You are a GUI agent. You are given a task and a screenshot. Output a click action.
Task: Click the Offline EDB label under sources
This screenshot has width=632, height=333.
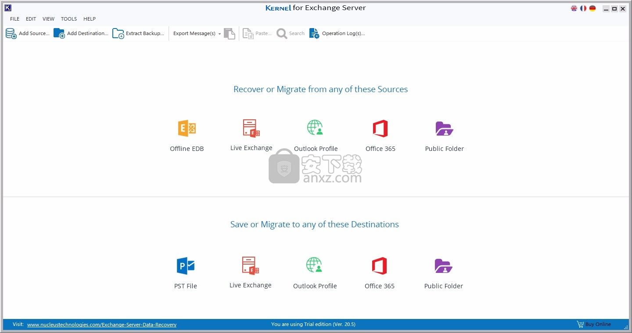click(x=187, y=149)
